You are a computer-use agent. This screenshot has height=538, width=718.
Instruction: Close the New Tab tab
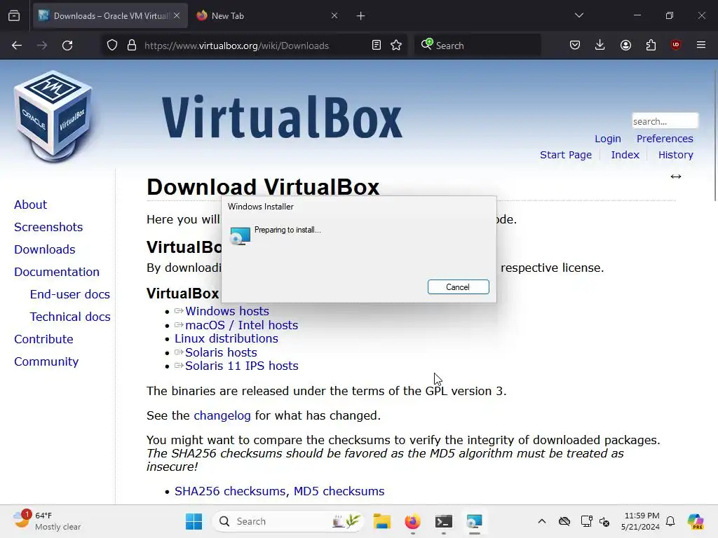334,16
